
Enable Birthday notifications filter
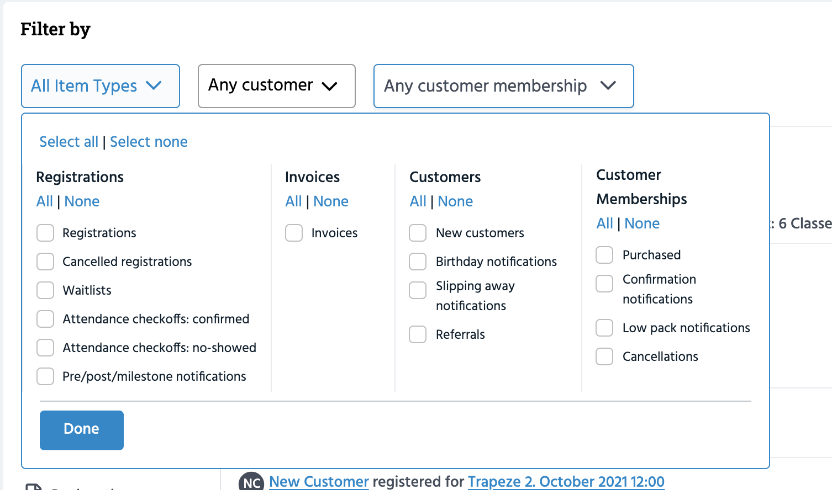[418, 262]
